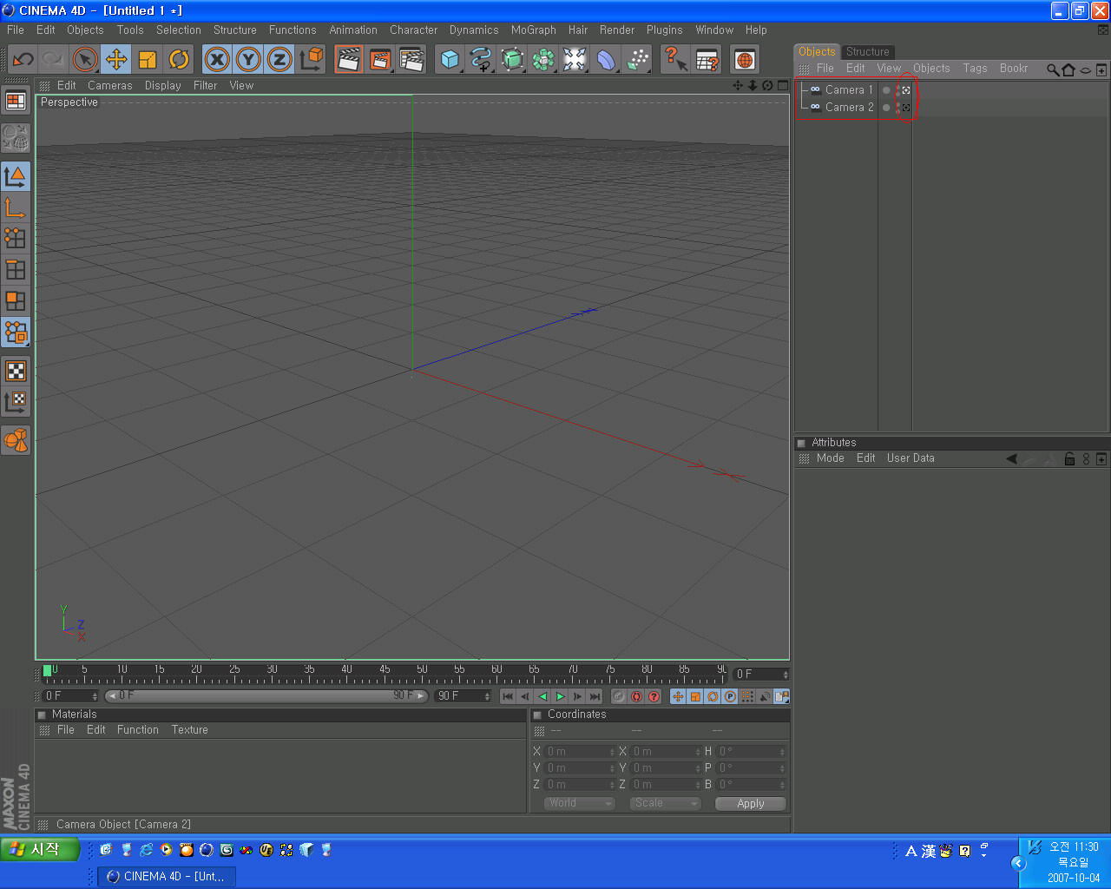Select the Use Texture tool checker icon
The width and height of the screenshot is (1111, 889).
[x=16, y=371]
